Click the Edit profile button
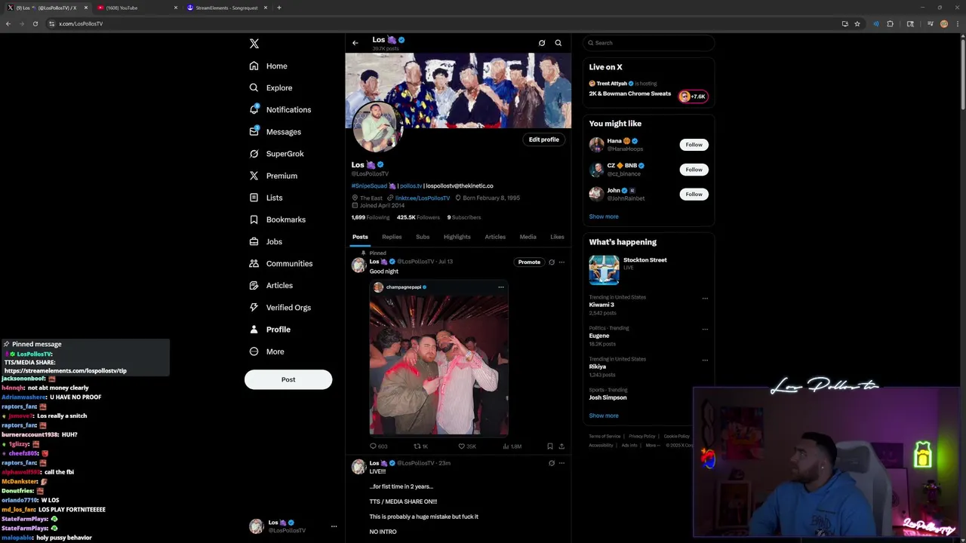Viewport: 966px width, 543px height. coord(543,140)
